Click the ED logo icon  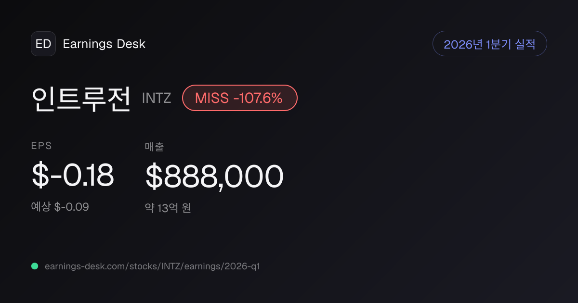(43, 44)
